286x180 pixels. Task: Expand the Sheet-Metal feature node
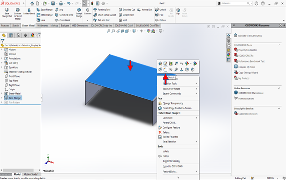[2, 93]
